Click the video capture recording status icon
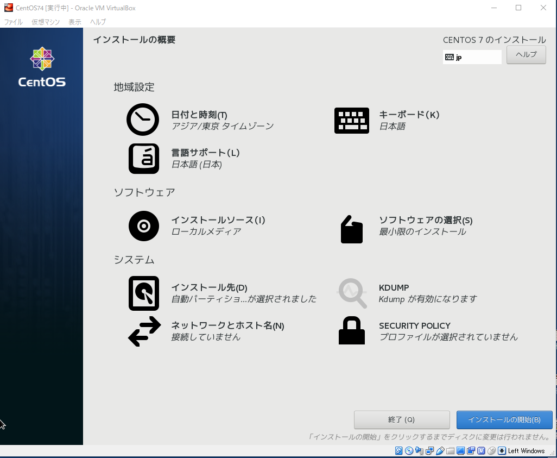Image resolution: width=557 pixels, height=458 pixels. [471, 451]
